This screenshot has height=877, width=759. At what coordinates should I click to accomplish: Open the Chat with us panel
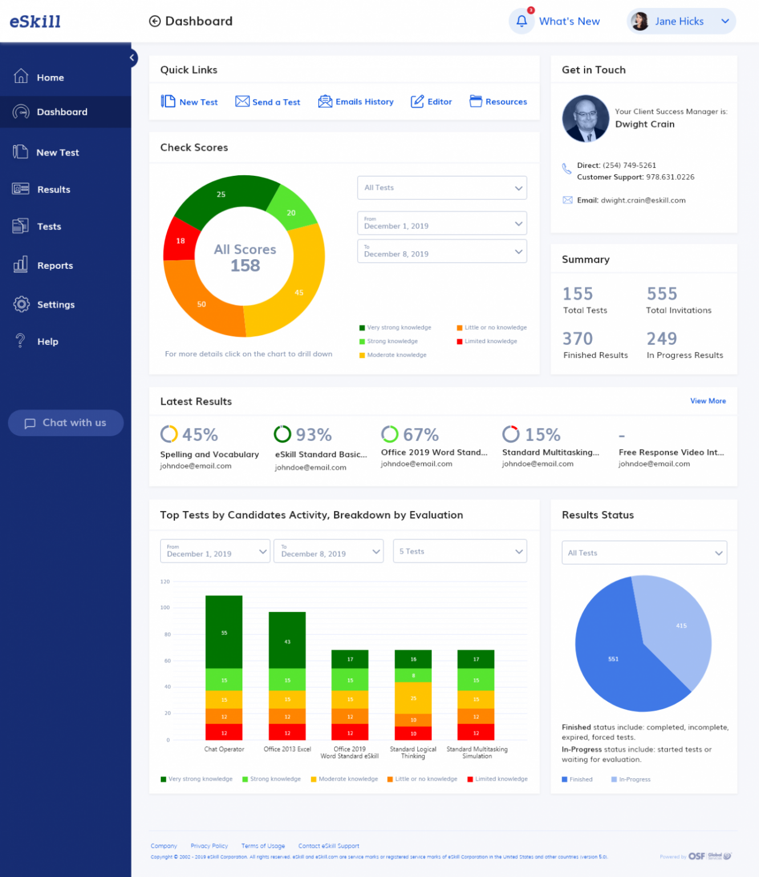coord(66,423)
